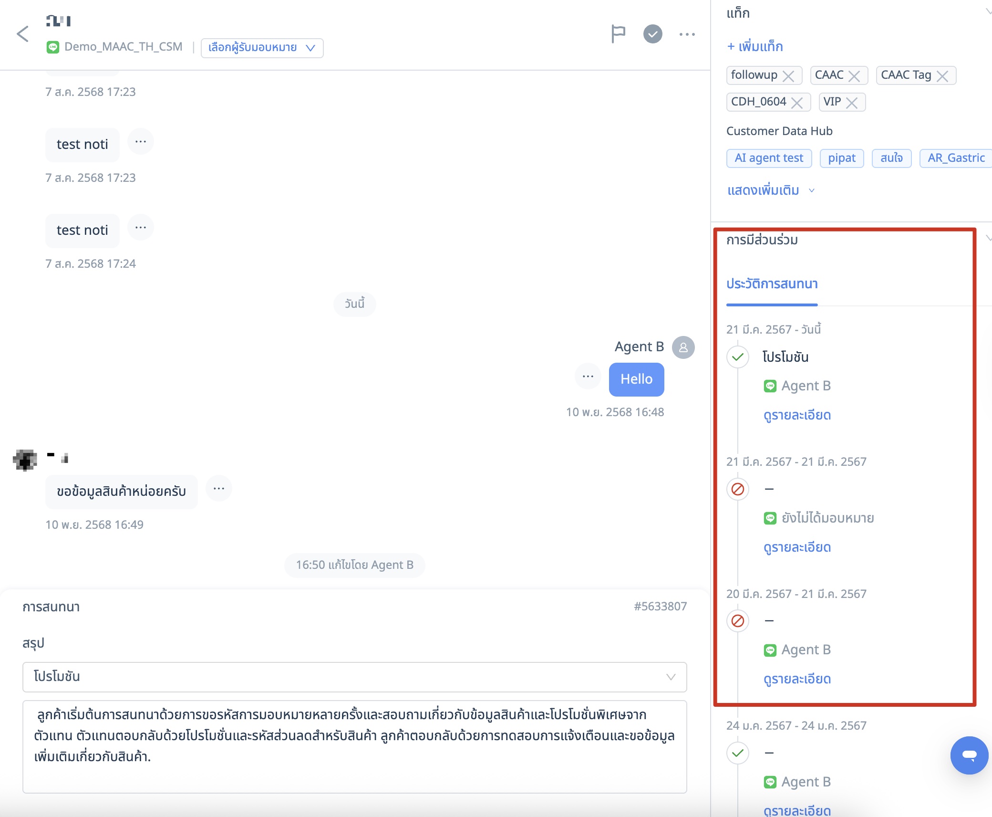Click LINE icon next to Agent B under โปรโมชัน
The image size is (992, 817).
click(770, 386)
